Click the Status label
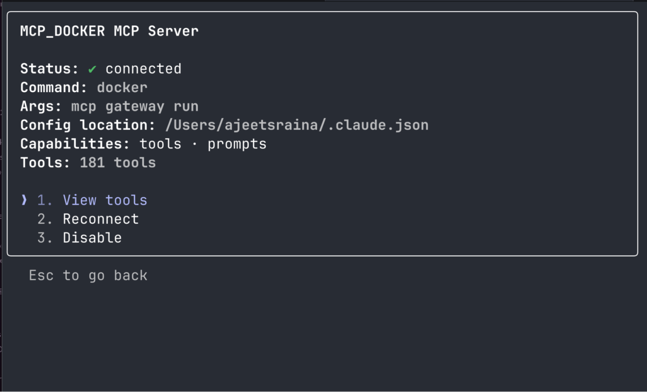Viewport: 647px width, 392px height. [49, 69]
